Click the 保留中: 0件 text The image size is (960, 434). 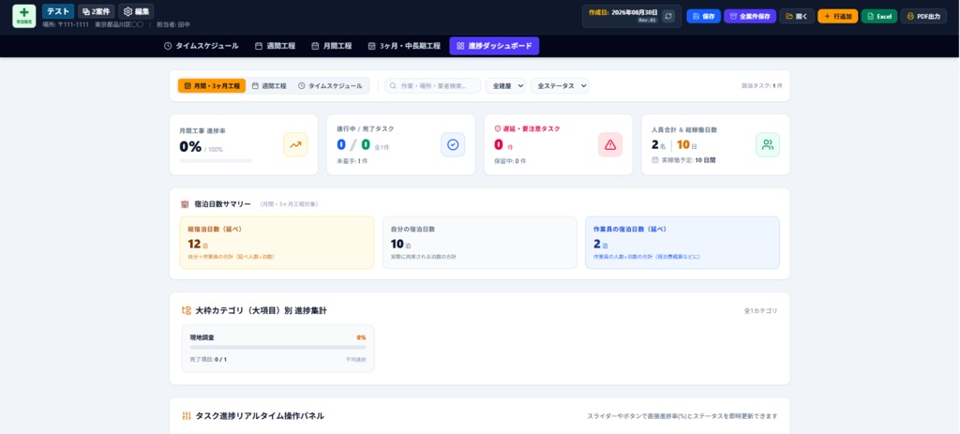[x=510, y=161]
